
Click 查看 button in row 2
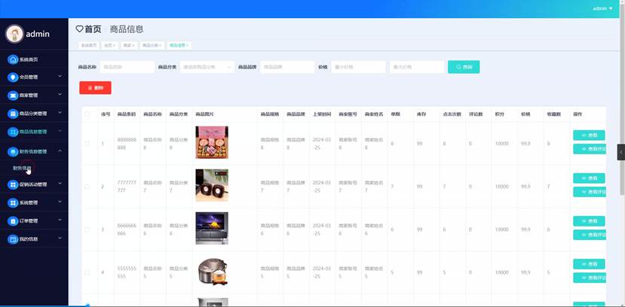(x=589, y=178)
